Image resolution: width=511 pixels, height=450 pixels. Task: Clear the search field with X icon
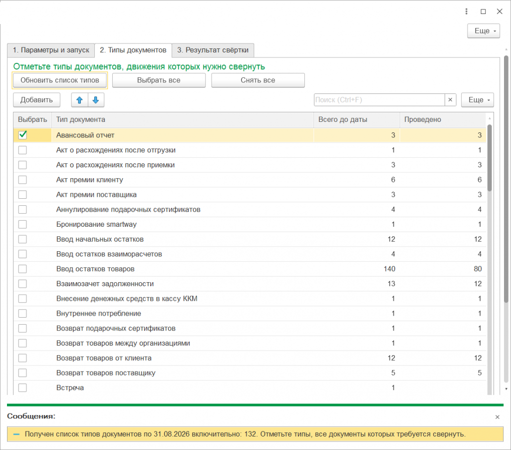click(451, 100)
